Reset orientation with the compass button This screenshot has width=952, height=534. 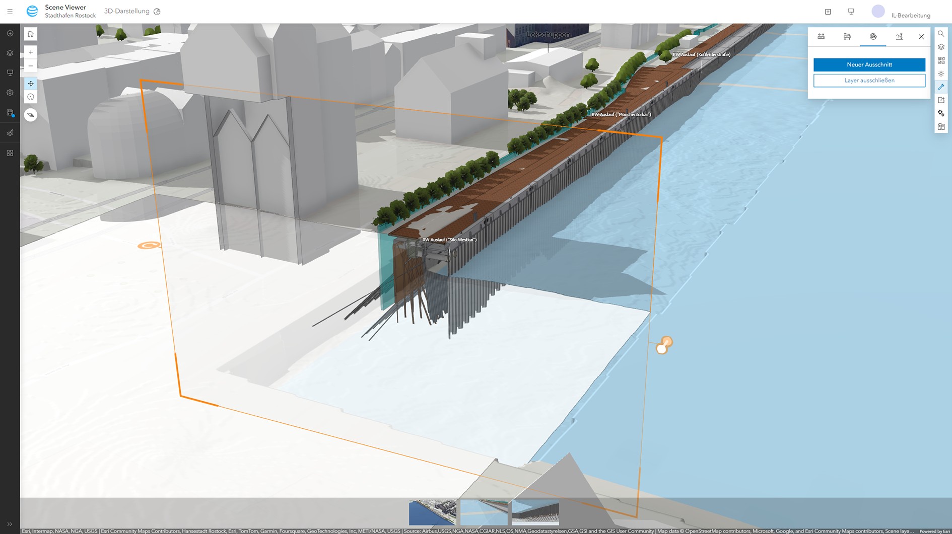[x=31, y=115]
